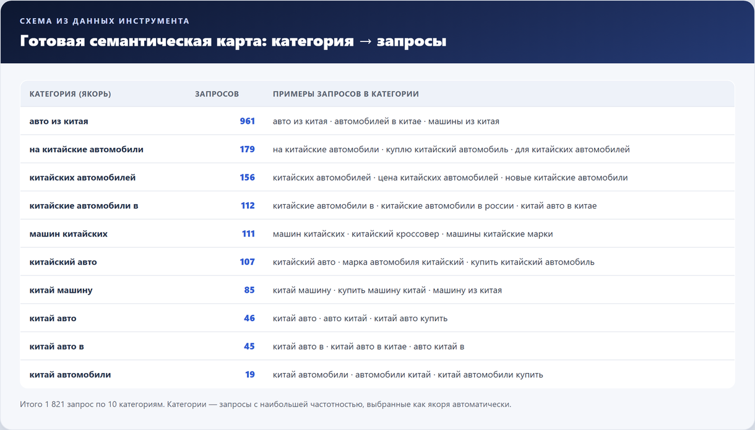Select the examples containing "китай авто купить"
Image resolution: width=755 pixels, height=430 pixels.
360,318
